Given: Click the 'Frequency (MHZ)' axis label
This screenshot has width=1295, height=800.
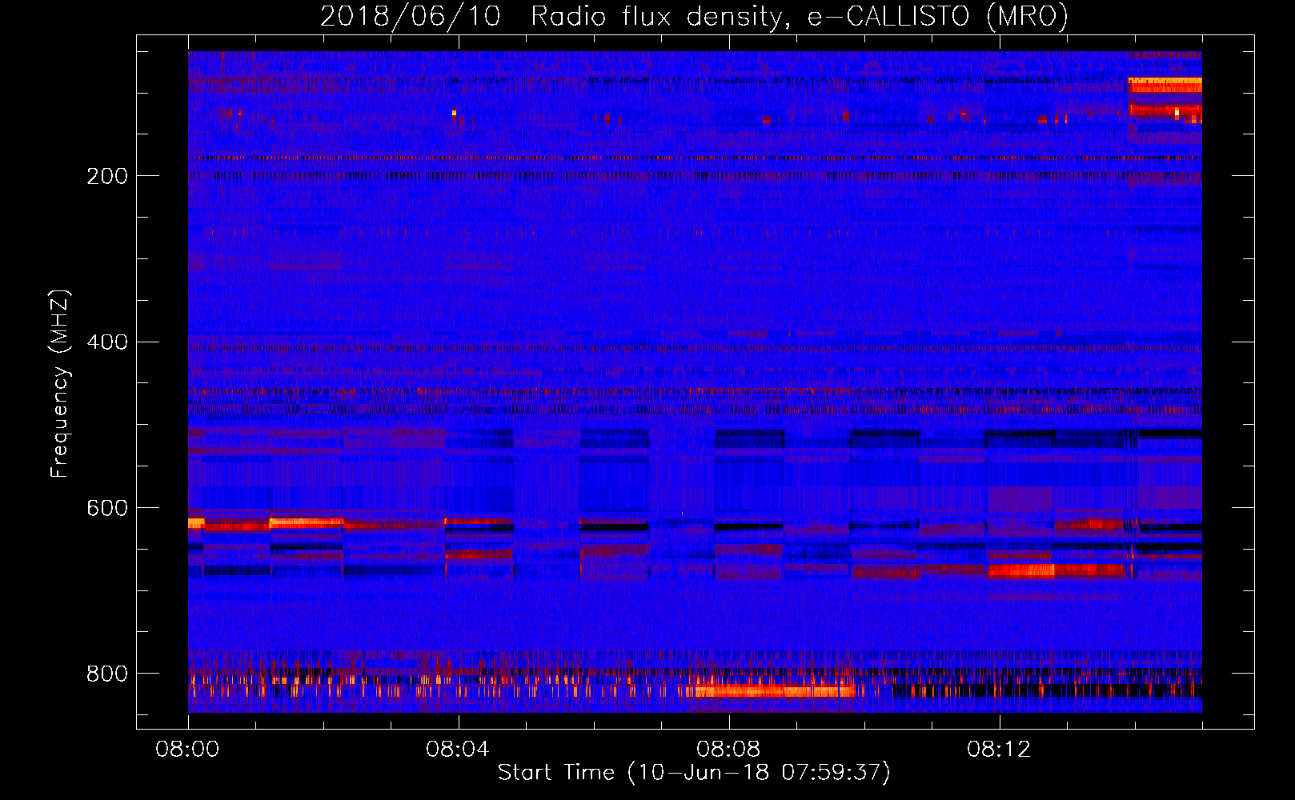Looking at the screenshot, I should tap(60, 384).
